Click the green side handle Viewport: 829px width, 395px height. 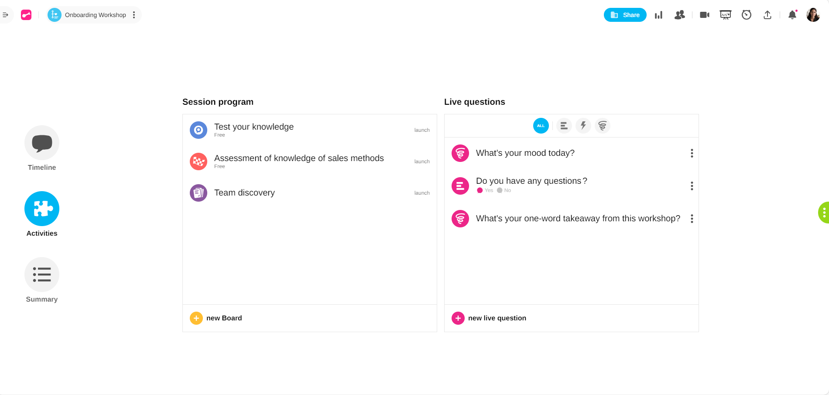pyautogui.click(x=824, y=213)
